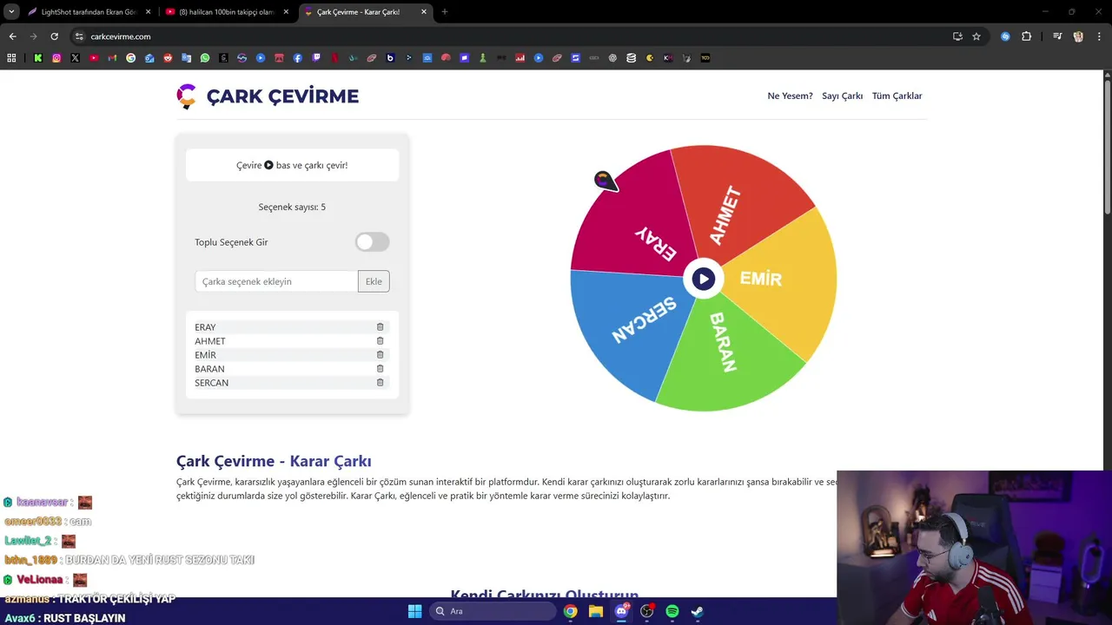Screen dimensions: 1112x625
Task: Open Chrome from the taskbar
Action: [x=570, y=611]
